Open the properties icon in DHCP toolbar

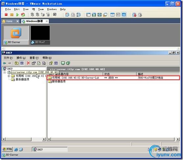tap(34, 63)
